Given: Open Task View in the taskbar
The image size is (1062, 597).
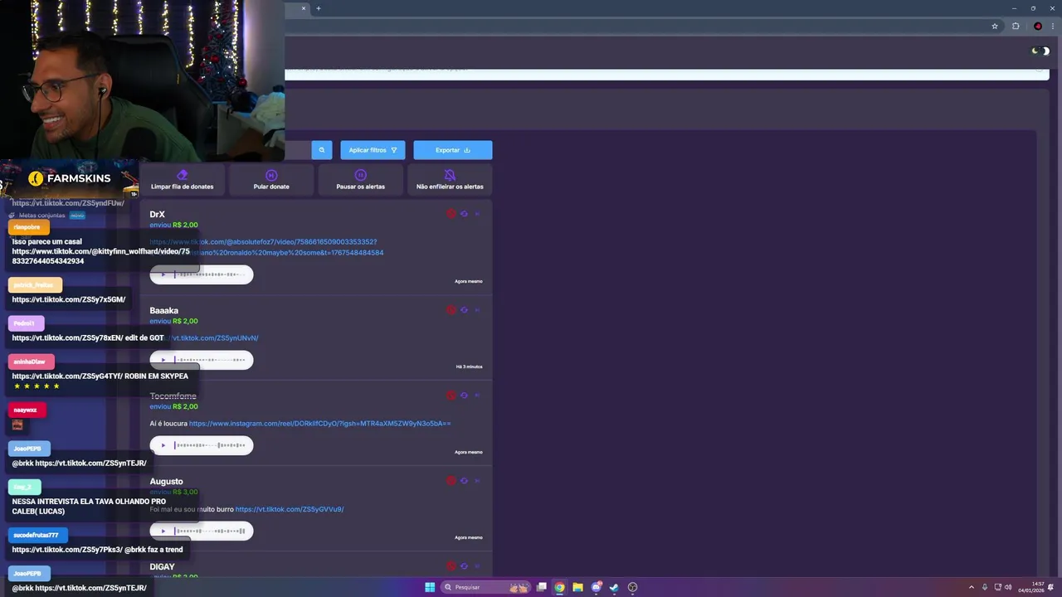Looking at the screenshot, I should [542, 587].
